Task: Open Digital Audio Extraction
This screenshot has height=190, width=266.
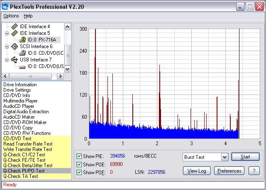Action: pyautogui.click(x=26, y=112)
